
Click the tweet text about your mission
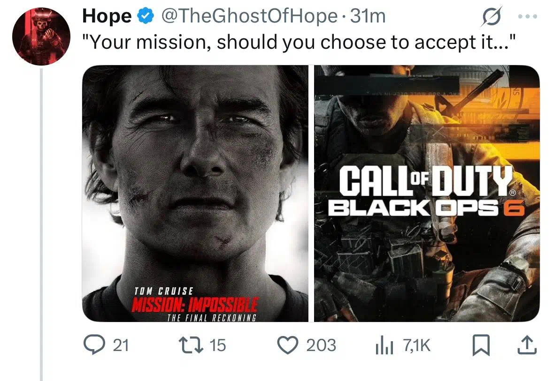click(x=300, y=42)
